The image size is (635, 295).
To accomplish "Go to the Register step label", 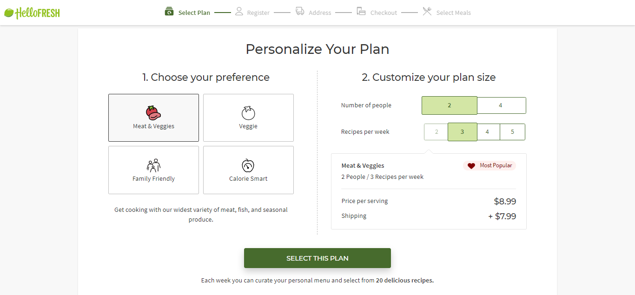I will [x=258, y=13].
